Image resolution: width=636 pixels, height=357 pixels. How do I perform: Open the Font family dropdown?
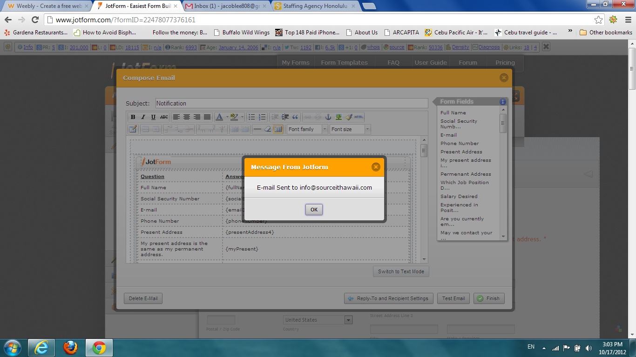click(307, 129)
